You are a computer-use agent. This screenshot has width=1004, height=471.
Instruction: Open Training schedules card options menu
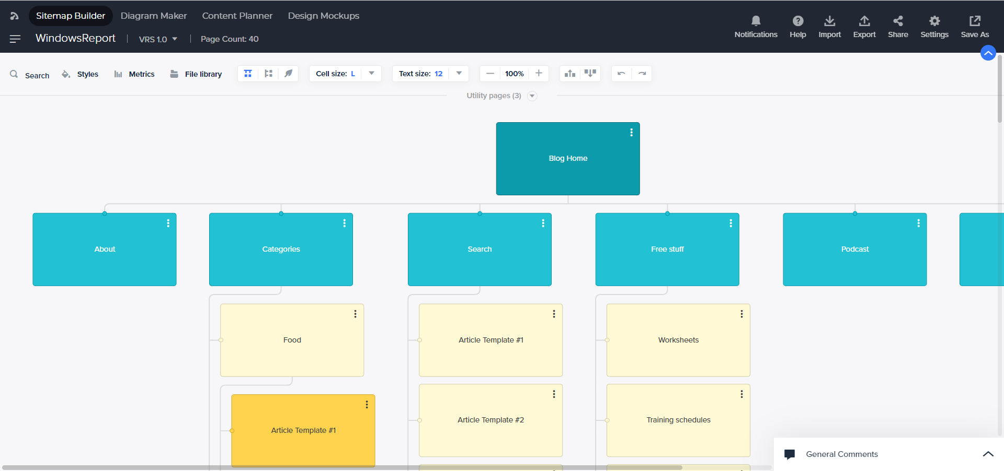point(741,394)
